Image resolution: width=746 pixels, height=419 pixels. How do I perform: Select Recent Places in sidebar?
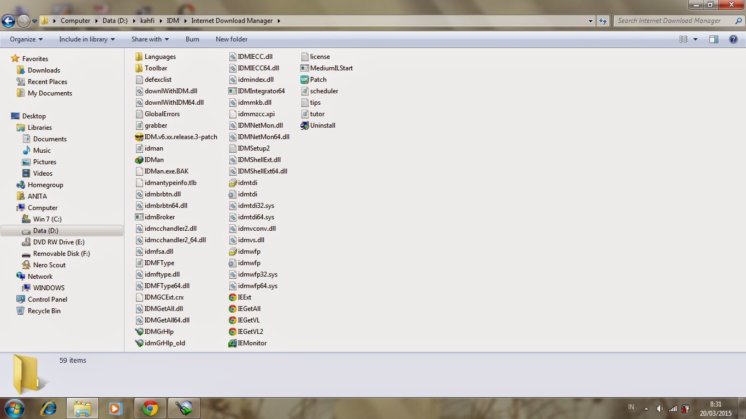pos(48,82)
